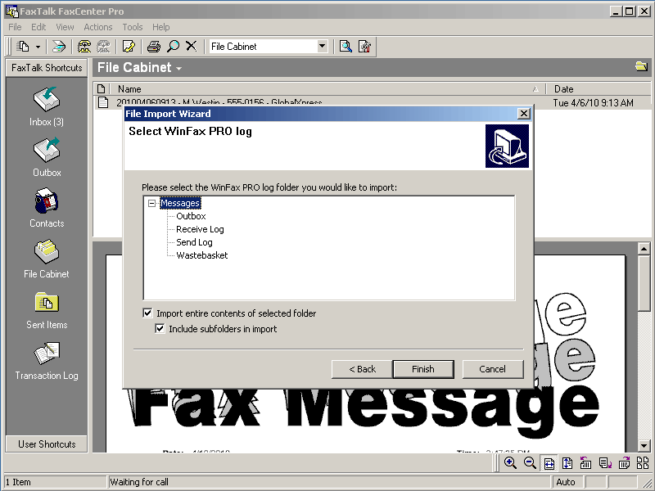Click the printer toolbar icon

(x=154, y=47)
